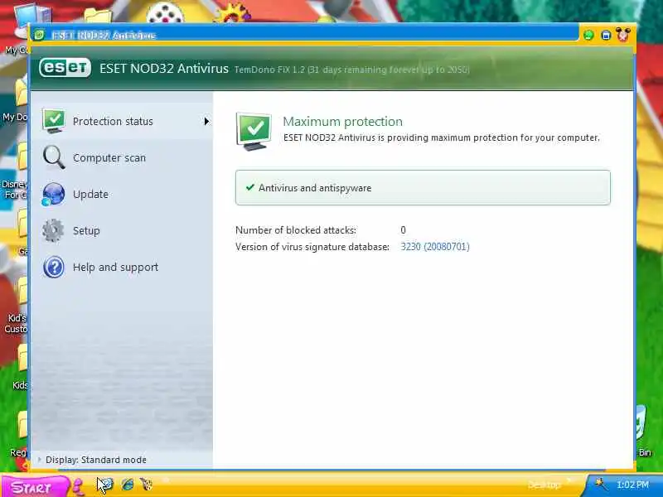663x497 pixels.
Task: Click the ESET logo in header
Action: pos(65,68)
